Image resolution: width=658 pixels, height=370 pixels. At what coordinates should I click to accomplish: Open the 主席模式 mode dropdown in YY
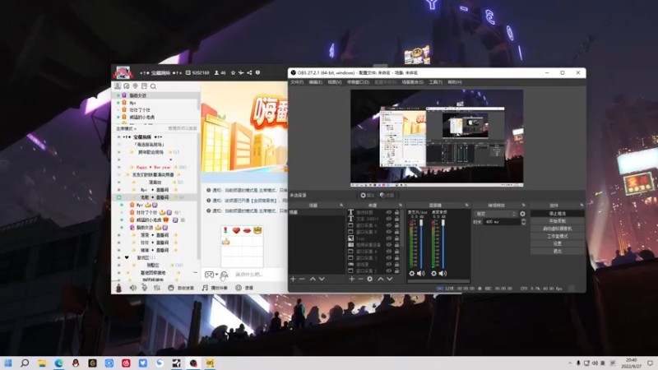click(x=127, y=128)
